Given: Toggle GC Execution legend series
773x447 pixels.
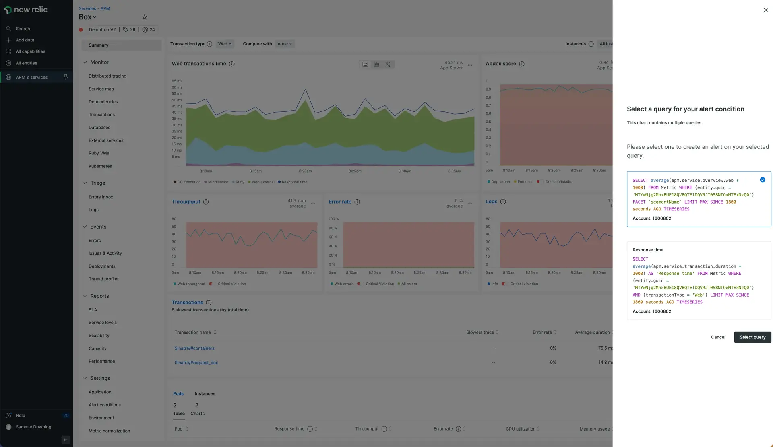Looking at the screenshot, I should [x=187, y=182].
